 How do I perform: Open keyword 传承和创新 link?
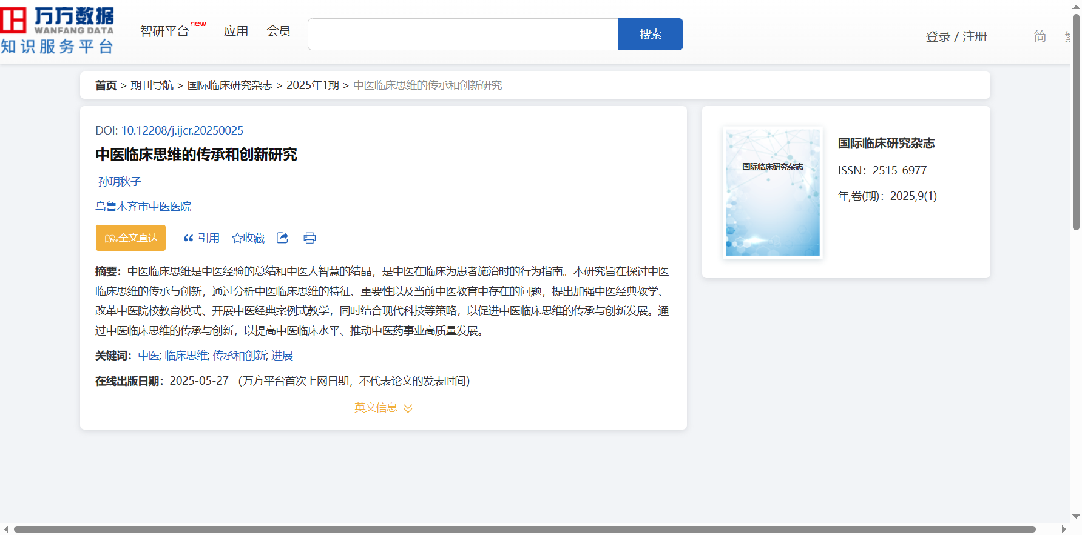tap(239, 356)
